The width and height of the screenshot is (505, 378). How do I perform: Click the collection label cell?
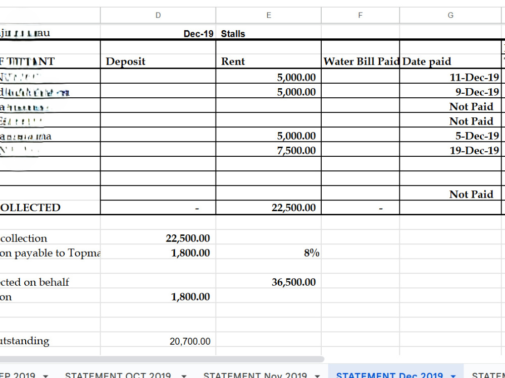pyautogui.click(x=50, y=237)
